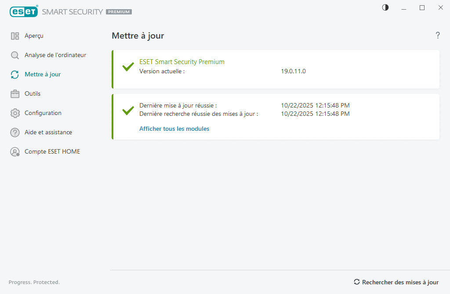This screenshot has width=450, height=294.
Task: Open the Aperçu menu item
Action: [x=34, y=36]
